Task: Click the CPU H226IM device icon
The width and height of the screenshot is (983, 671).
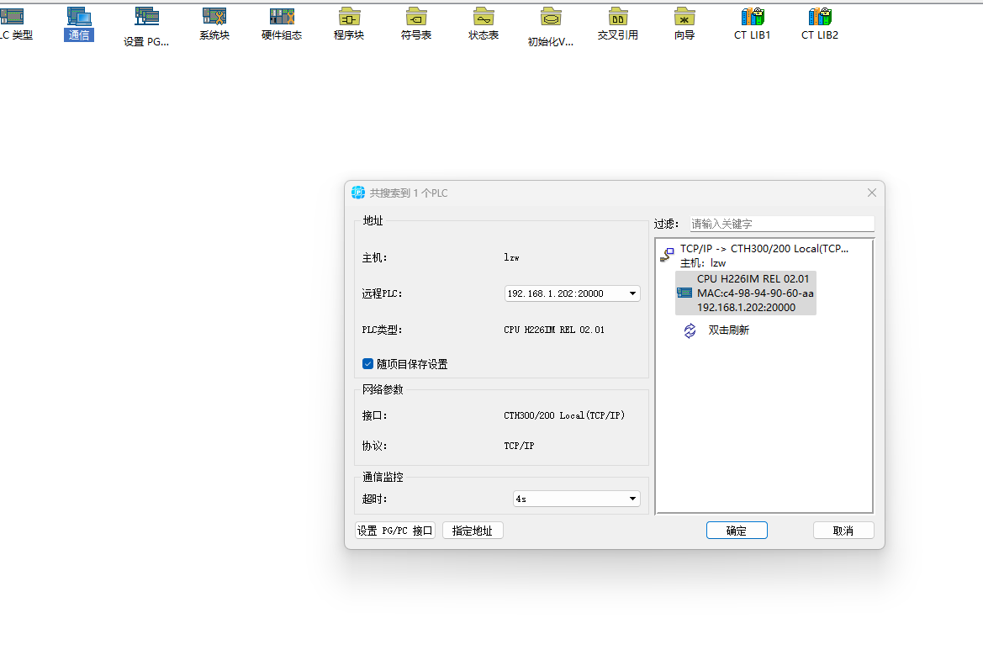Action: [684, 293]
